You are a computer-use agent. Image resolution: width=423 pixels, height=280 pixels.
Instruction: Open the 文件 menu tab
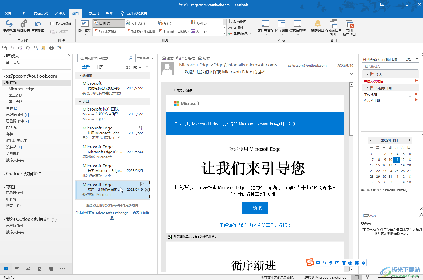coord(8,13)
